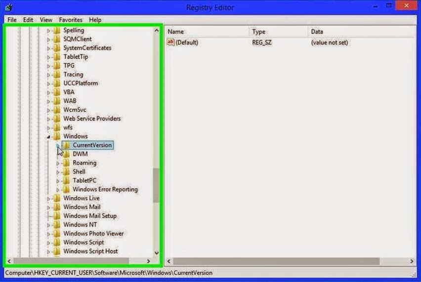Screen dimensions: 421x282
Task: Expand the Windows Photo Viewer key
Action: [x=48, y=234]
